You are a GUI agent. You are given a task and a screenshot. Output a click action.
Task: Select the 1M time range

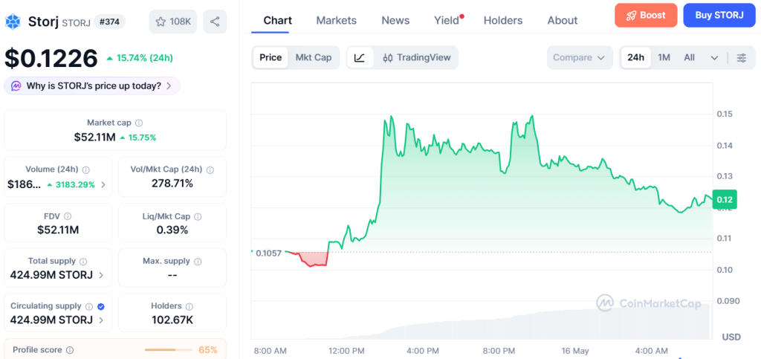coord(664,58)
